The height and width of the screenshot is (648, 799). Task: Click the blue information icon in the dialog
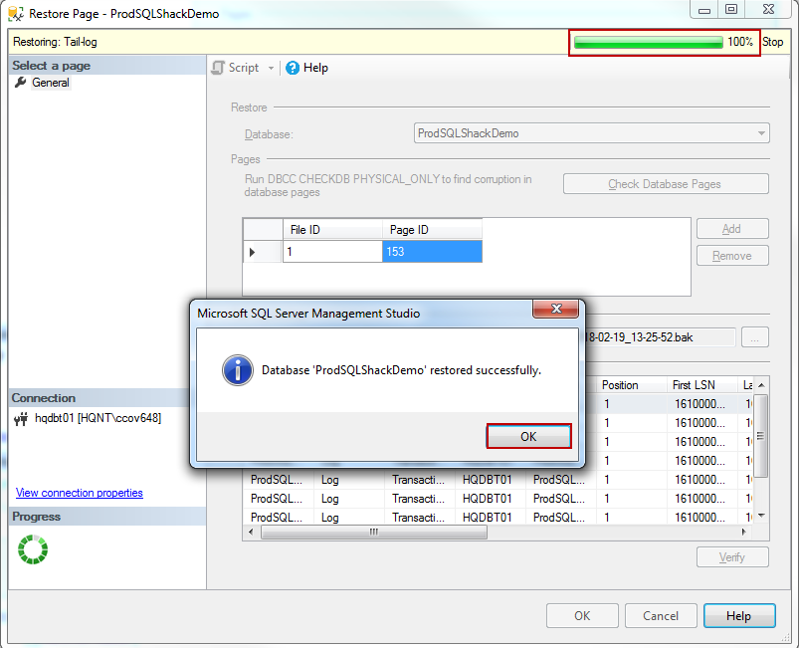point(238,370)
